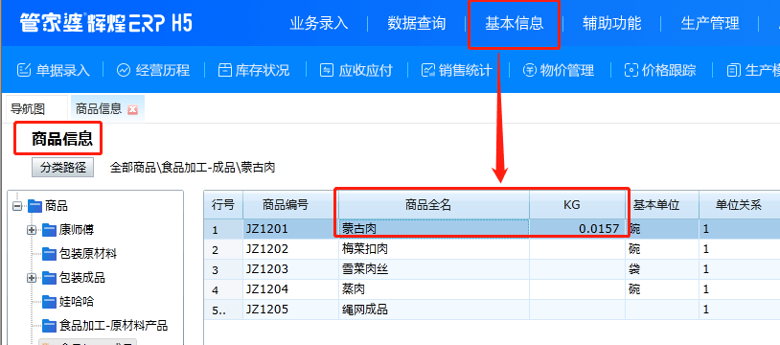The image size is (780, 345).
Task: Select the 包装成品 folder icon
Action: (x=49, y=278)
